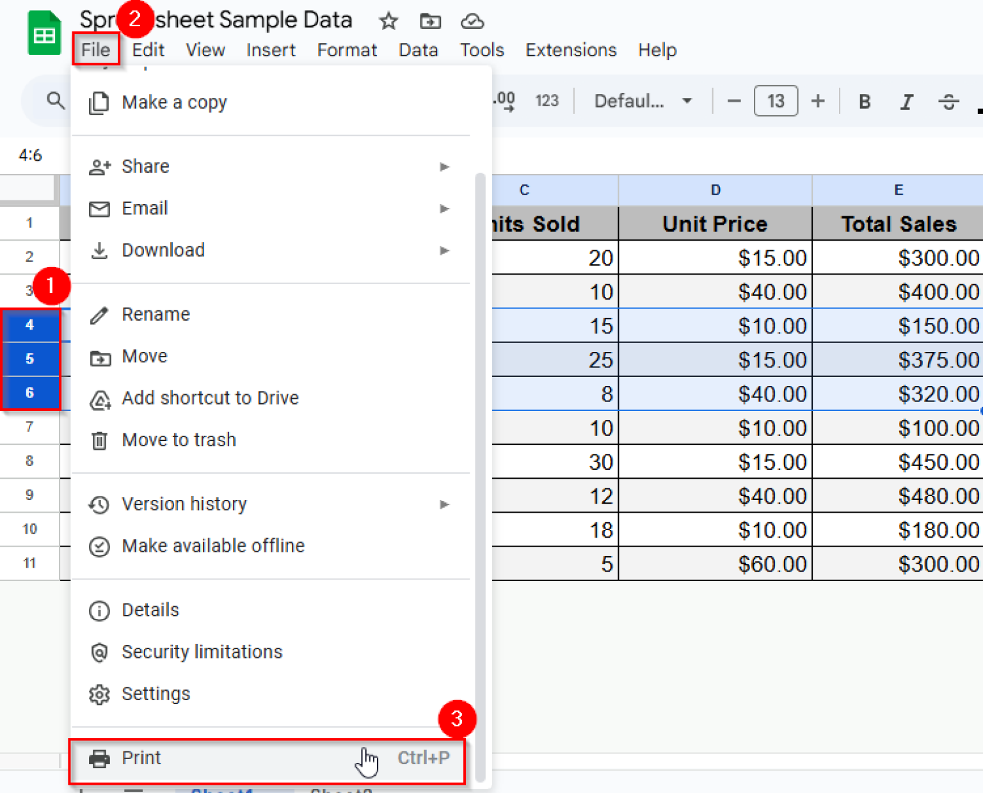Image resolution: width=983 pixels, height=793 pixels.
Task: Select the row 7 header
Action: coord(29,427)
